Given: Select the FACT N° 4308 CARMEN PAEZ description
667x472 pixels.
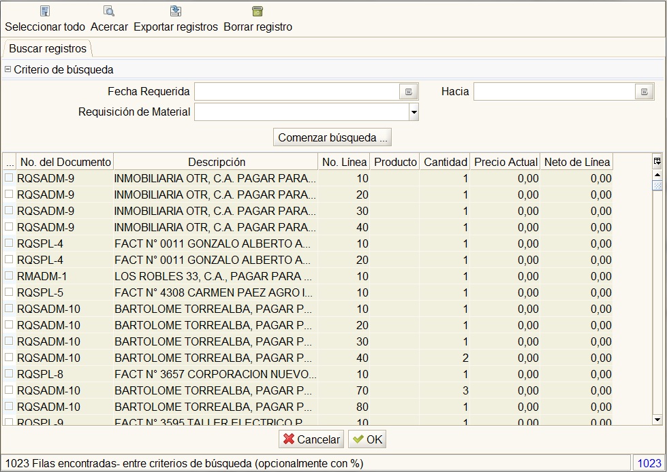Looking at the screenshot, I should pos(215,292).
